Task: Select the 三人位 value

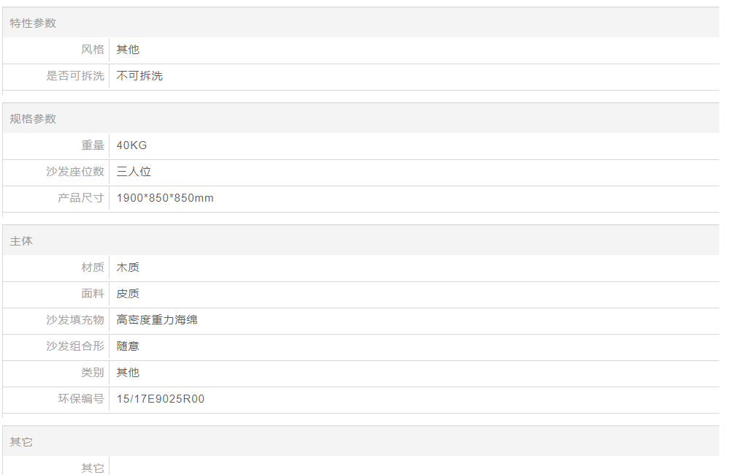Action: [134, 172]
